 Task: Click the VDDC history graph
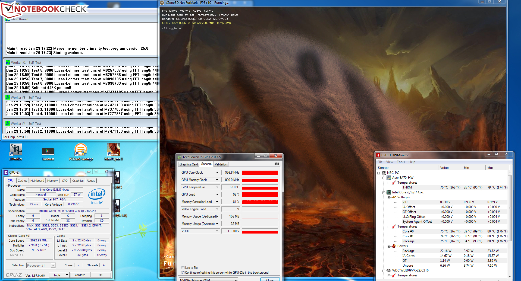tap(260, 231)
